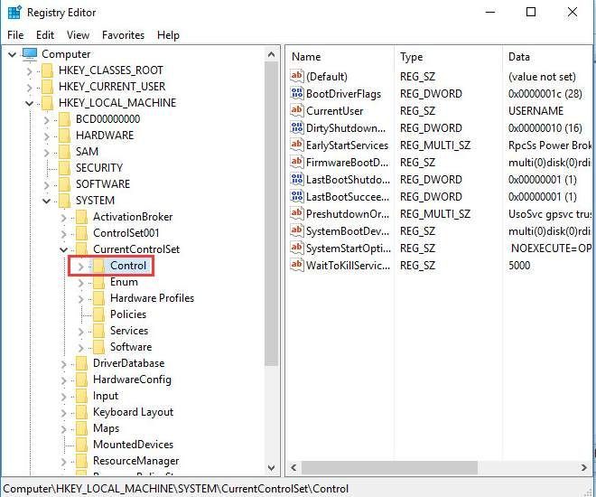Click the binary icon beside BootDriverFlags
Viewport: 596px width, 497px height.
pyautogui.click(x=297, y=93)
